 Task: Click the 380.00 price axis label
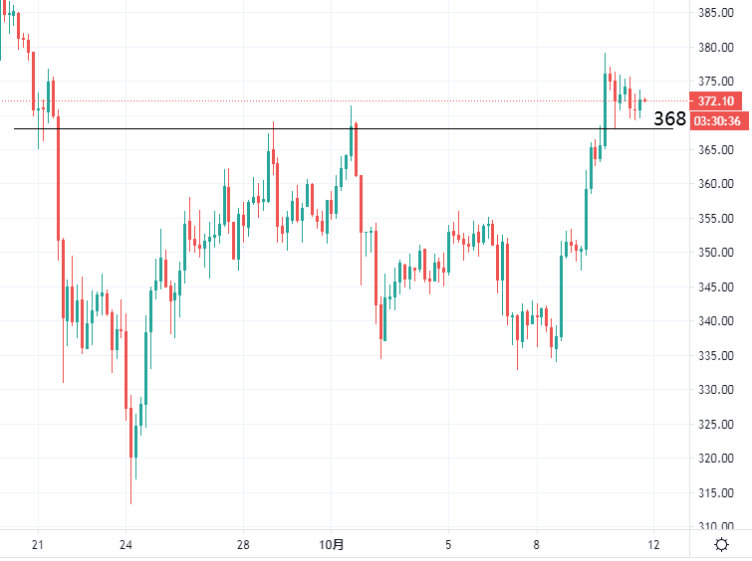(x=716, y=47)
